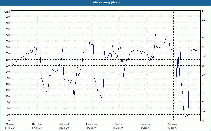211x131 pixels.
Task: Click the date '01.08.22'
Action: tap(10, 128)
